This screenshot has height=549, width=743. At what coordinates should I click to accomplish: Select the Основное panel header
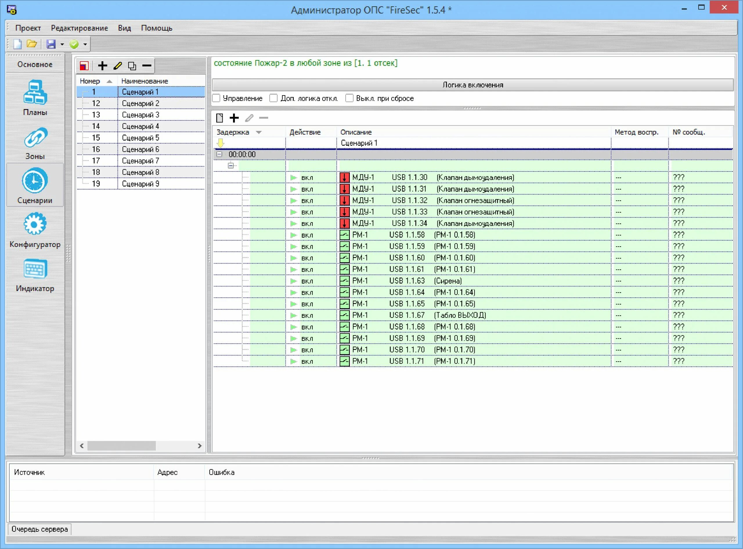click(x=35, y=64)
